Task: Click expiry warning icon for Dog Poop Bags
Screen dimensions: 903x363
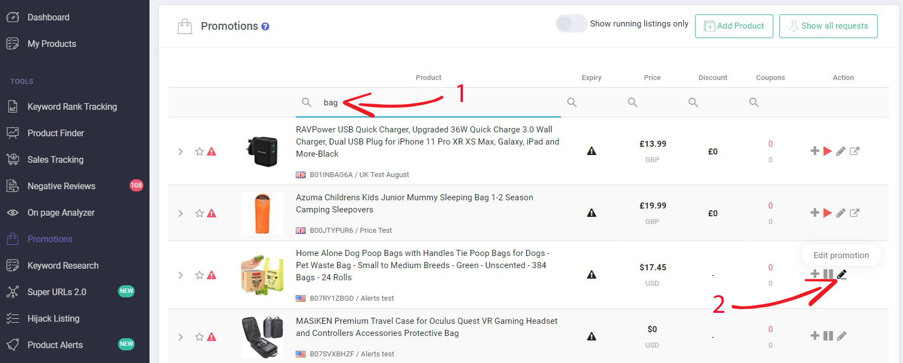Action: tap(591, 275)
